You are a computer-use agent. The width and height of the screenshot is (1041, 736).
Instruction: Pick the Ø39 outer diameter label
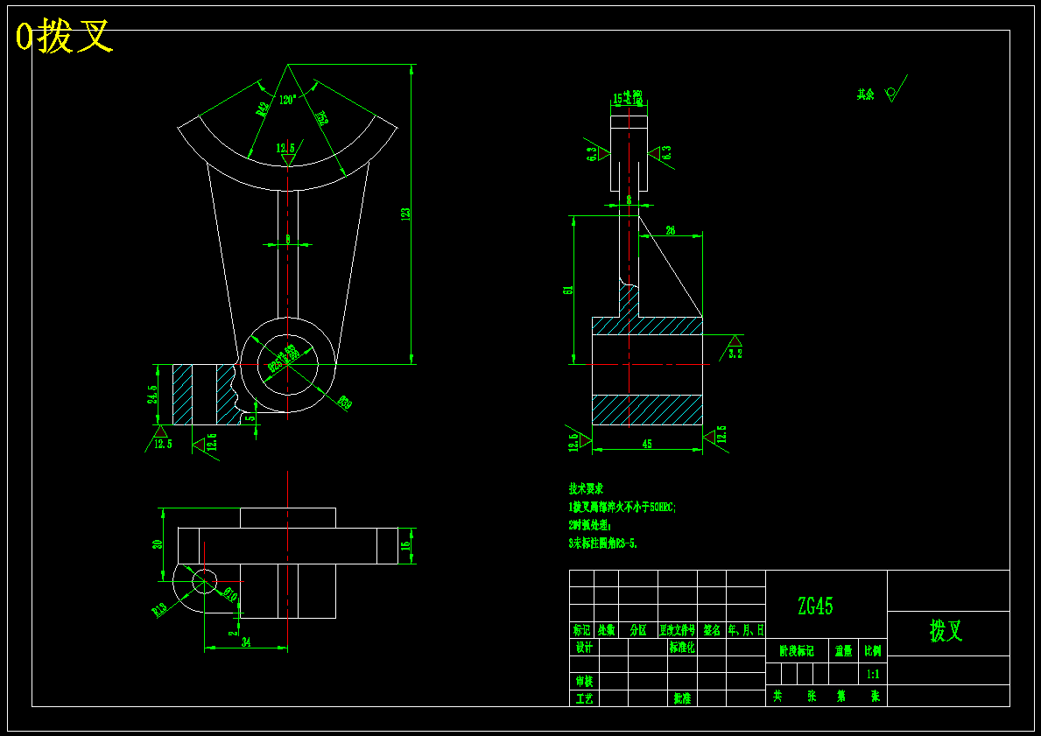pyautogui.click(x=345, y=403)
